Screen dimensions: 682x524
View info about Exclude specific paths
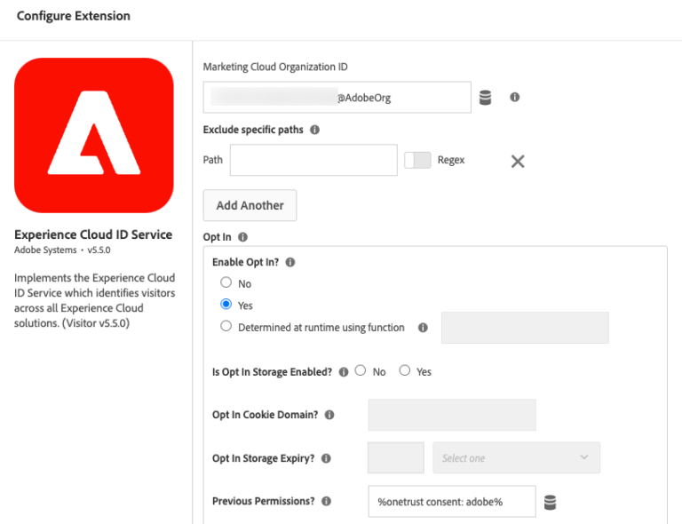tap(315, 130)
